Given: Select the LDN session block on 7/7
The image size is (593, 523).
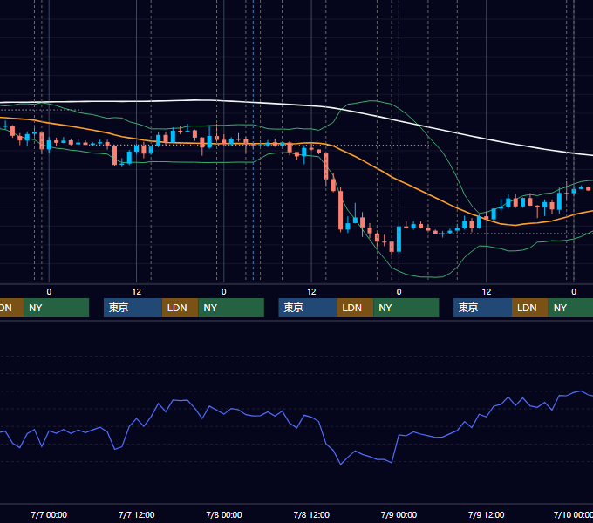Looking at the screenshot, I should [x=180, y=308].
